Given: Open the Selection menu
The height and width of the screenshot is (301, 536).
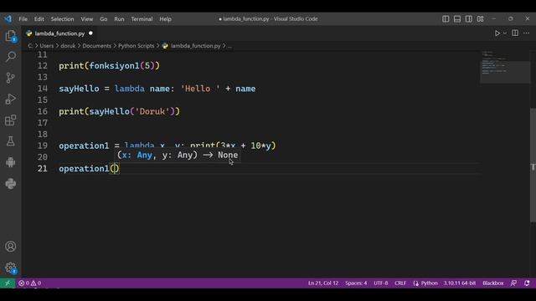Looking at the screenshot, I should tap(62, 19).
